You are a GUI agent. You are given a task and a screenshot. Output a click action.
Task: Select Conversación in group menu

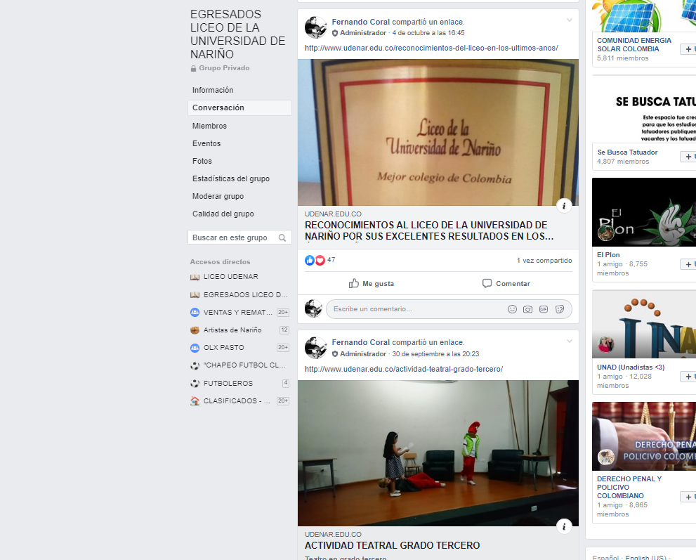point(239,108)
